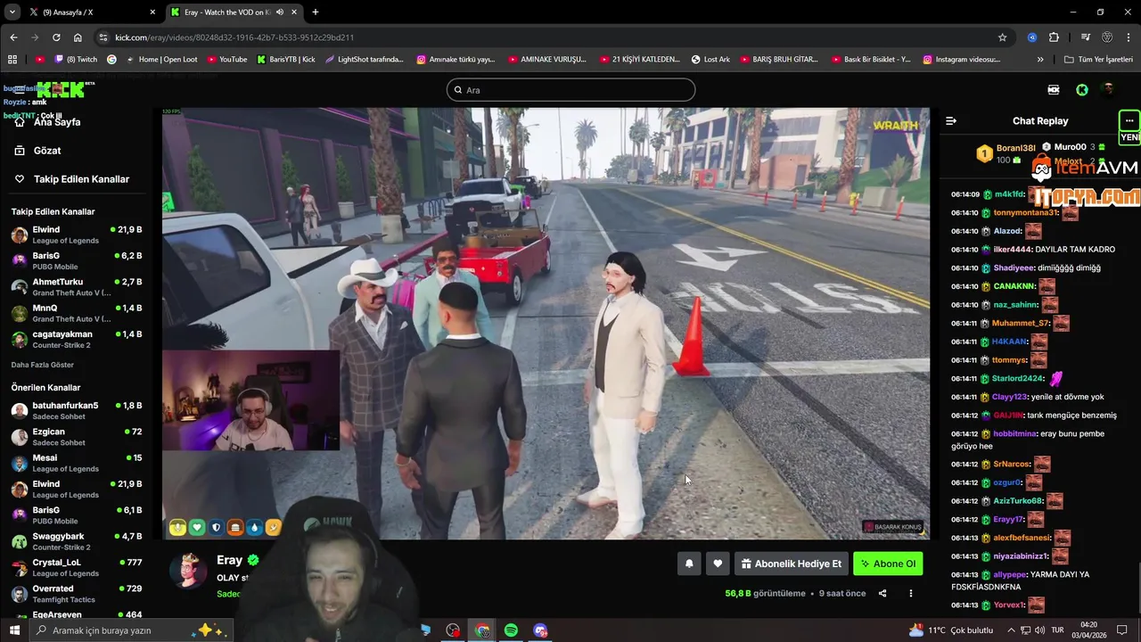This screenshot has width=1141, height=642.
Task: Expand the hidden bookmarks overflow chevron
Action: (1039, 60)
